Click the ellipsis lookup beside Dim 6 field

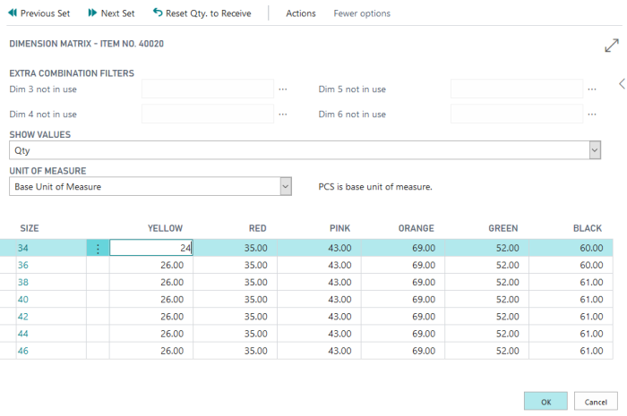click(x=592, y=114)
